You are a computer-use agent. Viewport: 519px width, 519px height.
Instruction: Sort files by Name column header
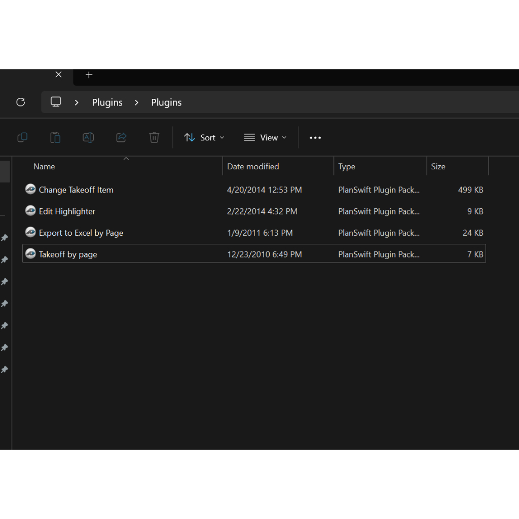[x=45, y=167]
